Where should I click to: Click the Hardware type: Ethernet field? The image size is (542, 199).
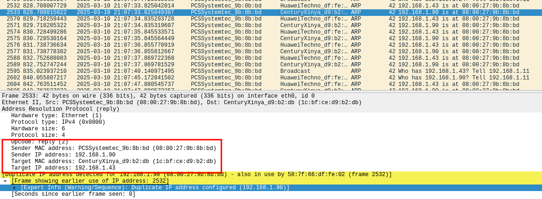tap(56, 116)
